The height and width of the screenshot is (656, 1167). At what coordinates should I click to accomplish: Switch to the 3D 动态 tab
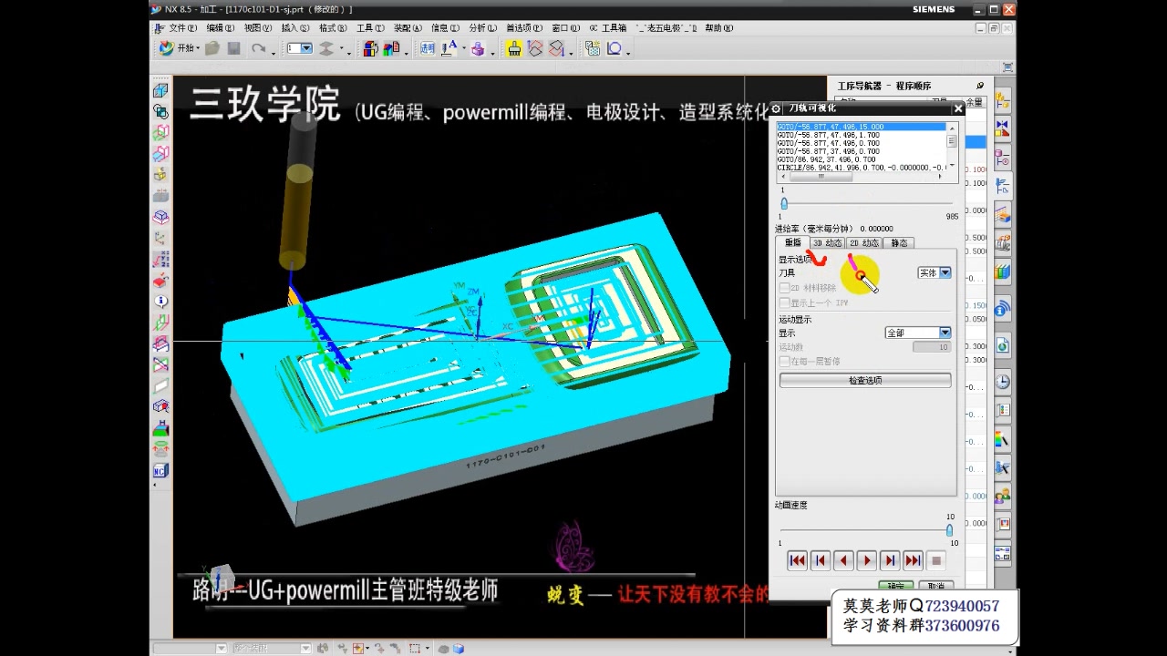point(828,243)
